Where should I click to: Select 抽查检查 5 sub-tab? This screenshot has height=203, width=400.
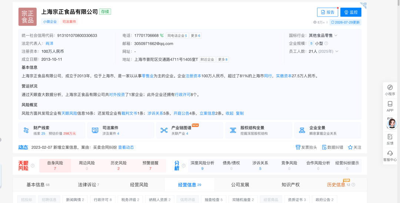tap(214, 200)
